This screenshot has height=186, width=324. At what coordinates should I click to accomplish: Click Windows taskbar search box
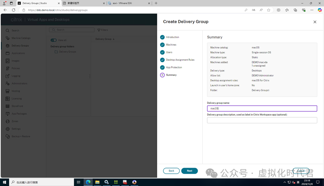point(42,182)
